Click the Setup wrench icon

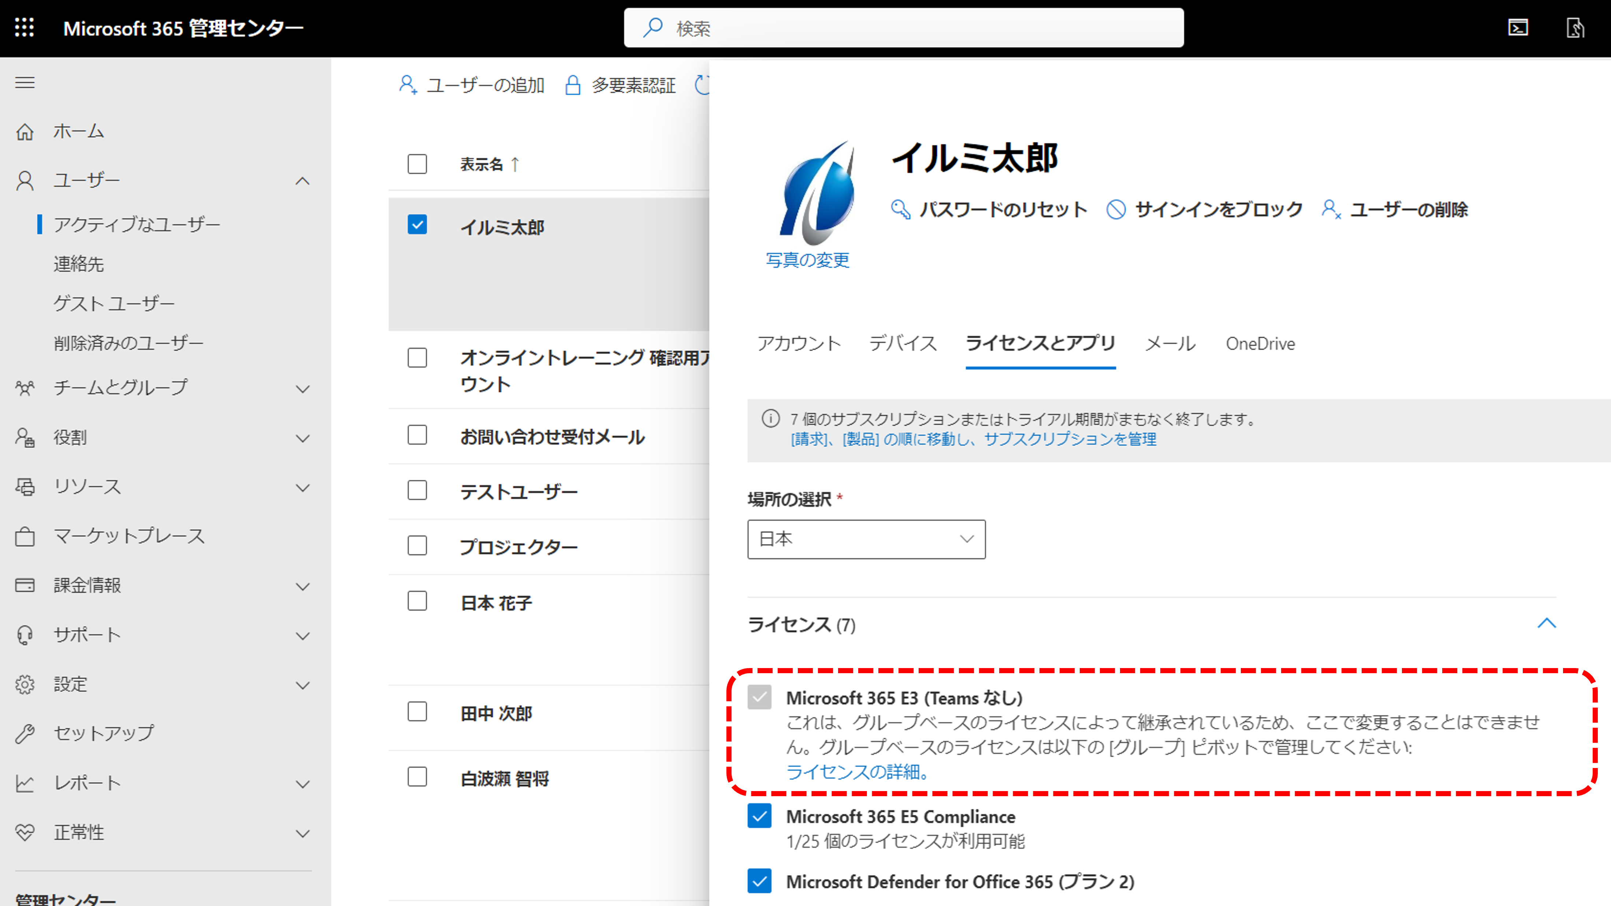[x=25, y=734]
